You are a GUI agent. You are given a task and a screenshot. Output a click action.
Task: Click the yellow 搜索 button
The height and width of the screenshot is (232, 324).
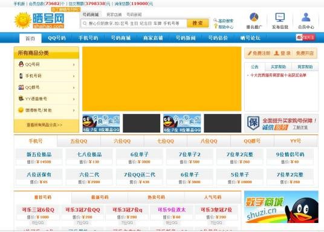[198, 23]
